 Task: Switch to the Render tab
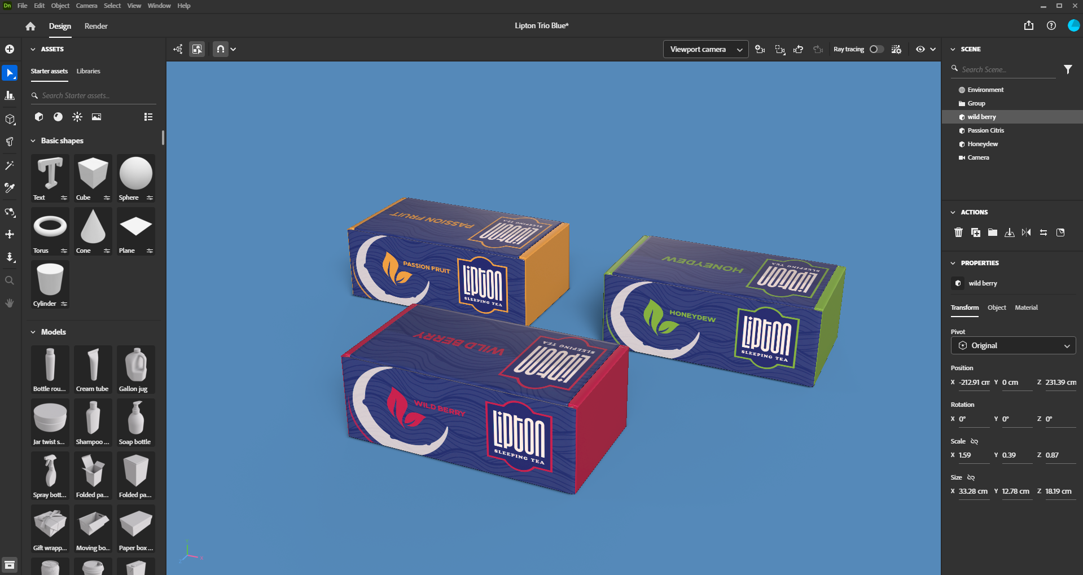click(96, 26)
